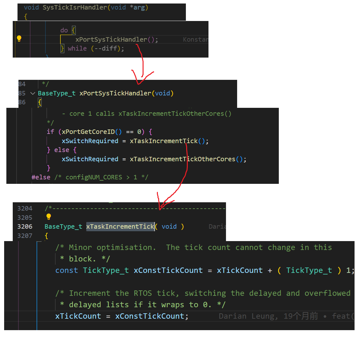Click xPortSysTickHandler in the line 85 definition
The height and width of the screenshot is (340, 359).
point(115,94)
